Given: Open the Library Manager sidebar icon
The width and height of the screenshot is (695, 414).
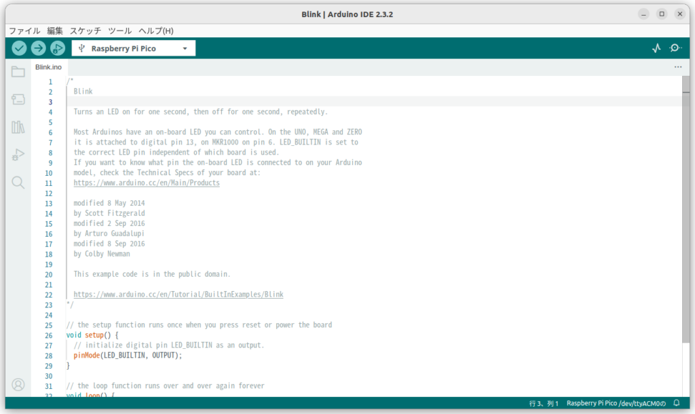Looking at the screenshot, I should (18, 127).
